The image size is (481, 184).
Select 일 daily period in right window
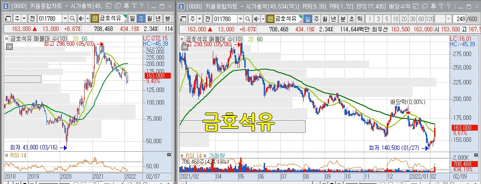(308, 19)
